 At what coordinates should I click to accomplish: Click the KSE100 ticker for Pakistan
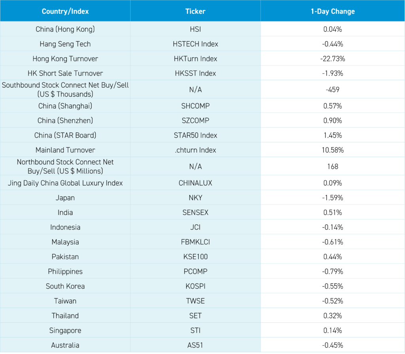195,257
